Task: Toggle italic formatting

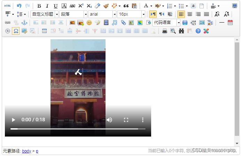Action: (x=47, y=6)
